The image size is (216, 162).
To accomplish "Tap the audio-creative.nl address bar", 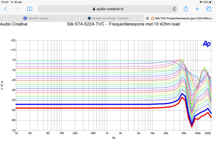I will (x=108, y=9).
